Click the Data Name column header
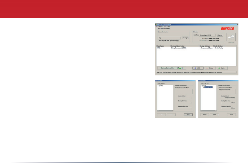 [163, 46]
